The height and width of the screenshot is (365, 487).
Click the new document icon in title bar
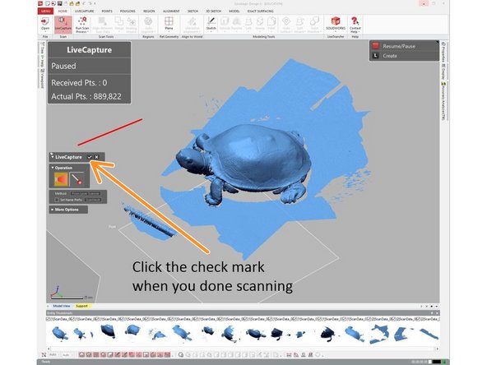[48, 3]
